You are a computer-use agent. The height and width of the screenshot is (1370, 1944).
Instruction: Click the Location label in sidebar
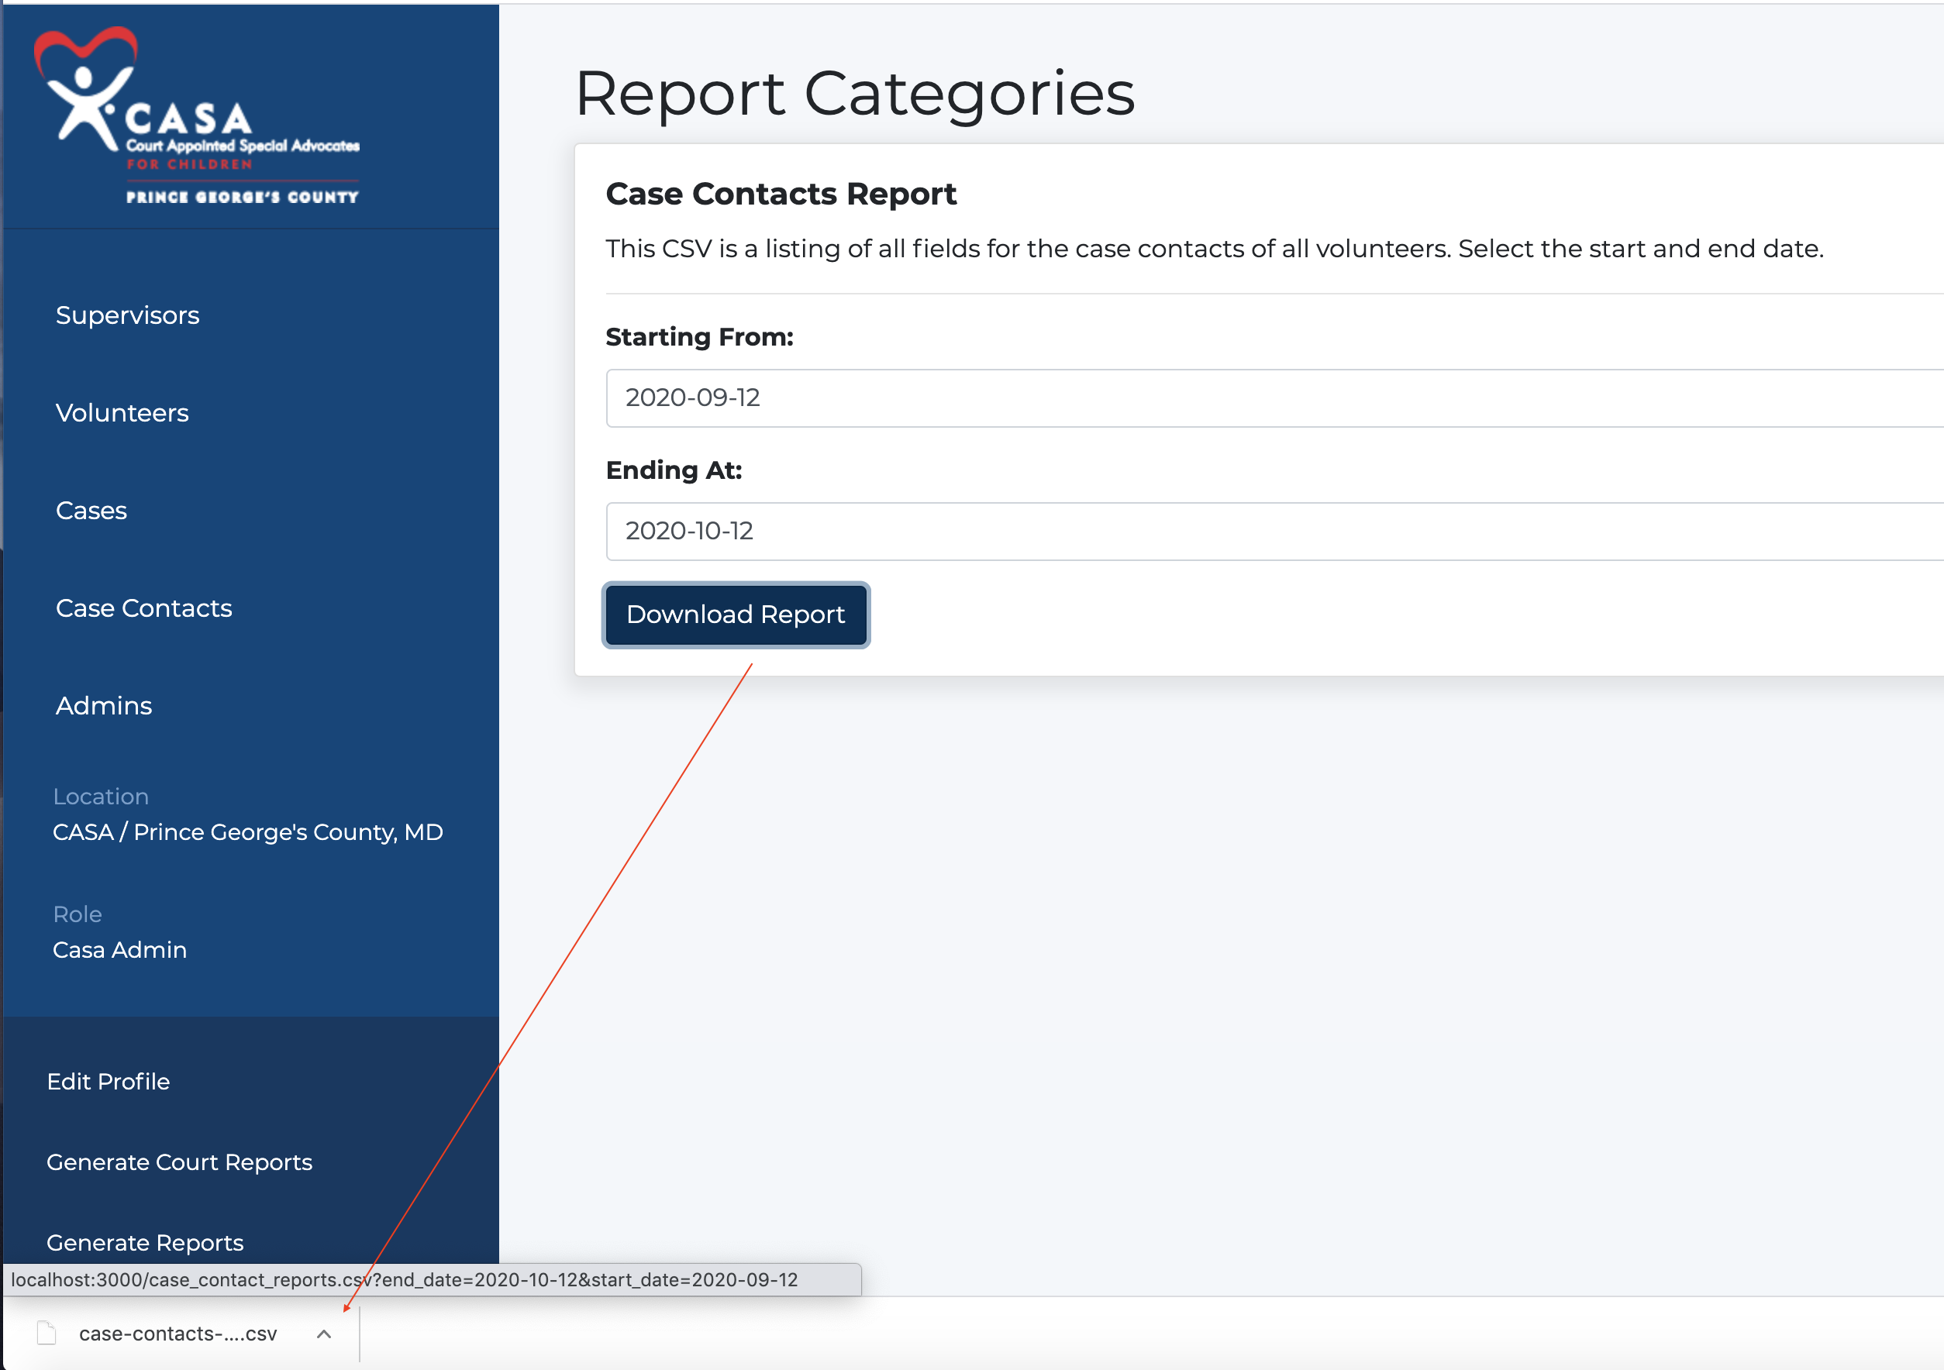click(101, 797)
